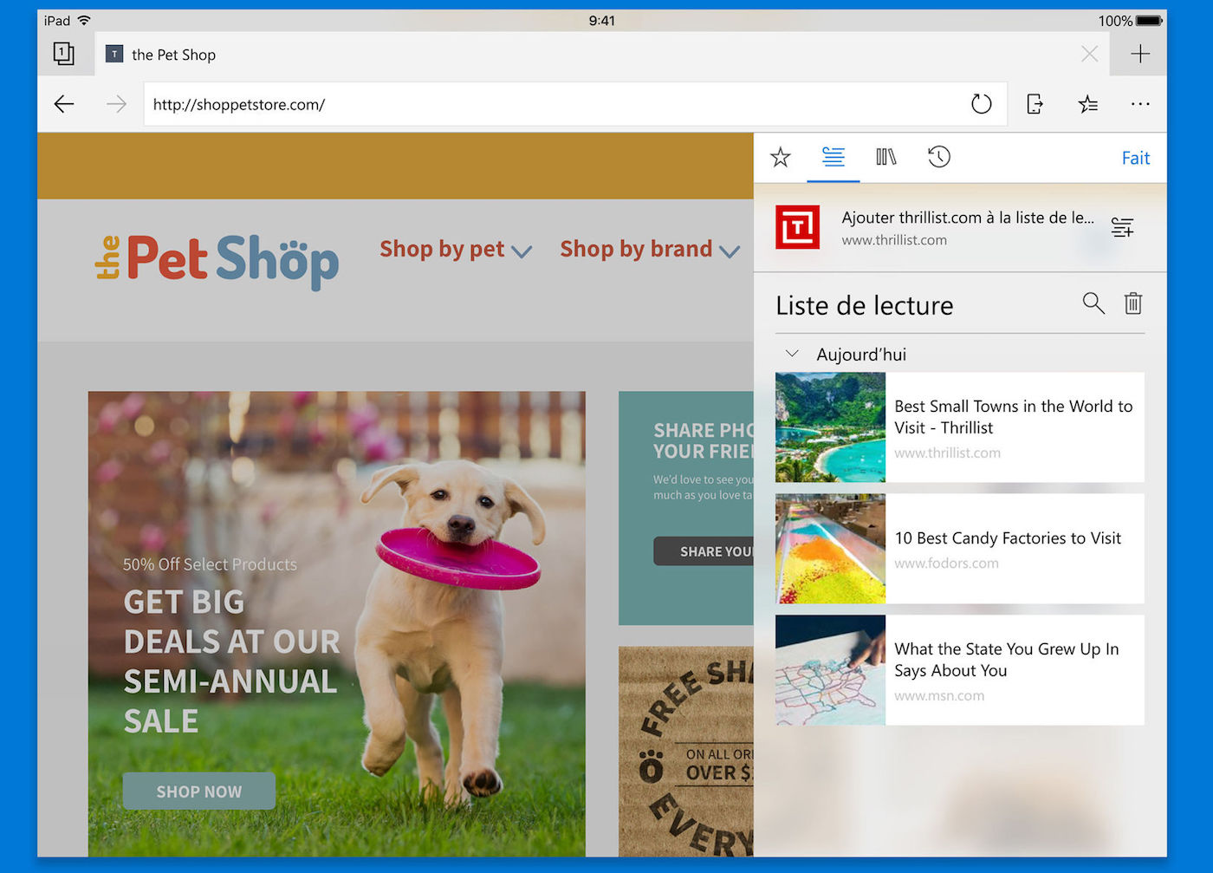
Task: Go forward to the next page
Action: pyautogui.click(x=116, y=105)
